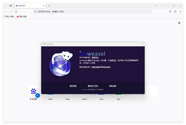186x125 pixels.
Task: Focus the address bar search field
Action: (x=93, y=12)
